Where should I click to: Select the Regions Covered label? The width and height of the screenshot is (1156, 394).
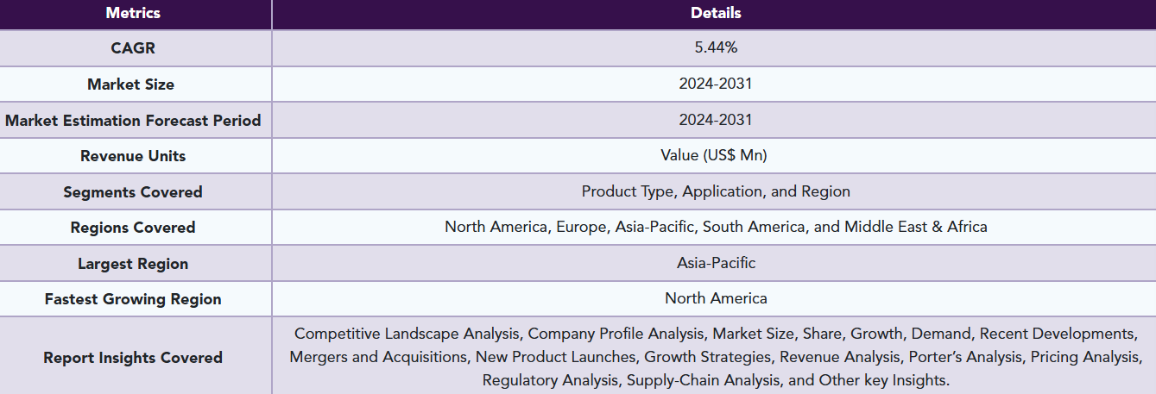tap(133, 228)
